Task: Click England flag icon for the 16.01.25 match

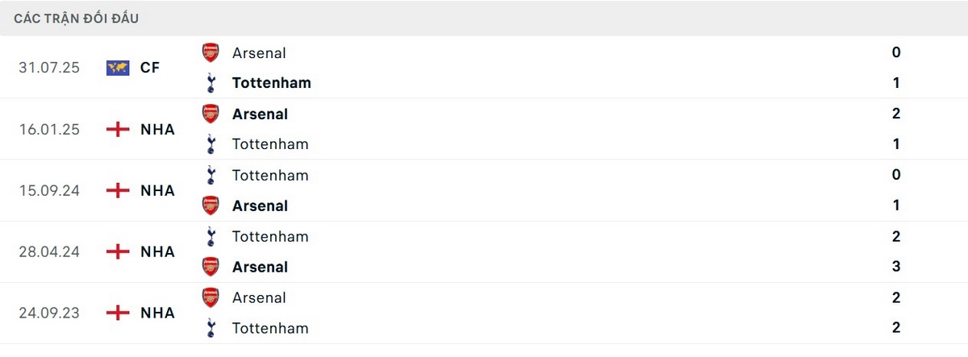Action: [118, 129]
